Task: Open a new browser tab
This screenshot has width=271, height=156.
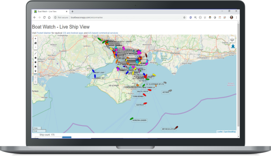Action: click(x=72, y=11)
